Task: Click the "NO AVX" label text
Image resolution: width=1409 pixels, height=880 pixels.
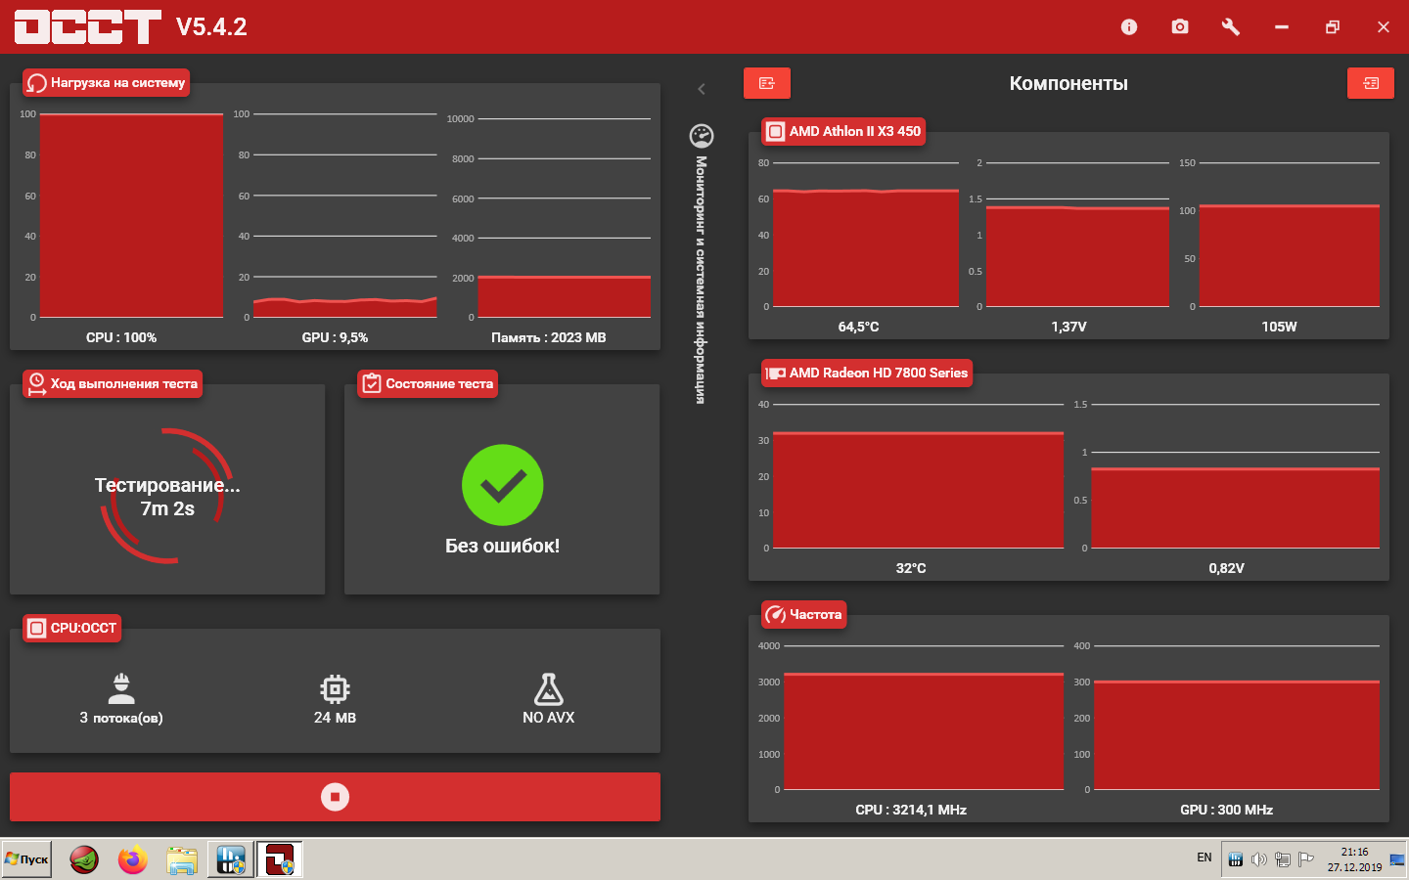Action: (548, 718)
